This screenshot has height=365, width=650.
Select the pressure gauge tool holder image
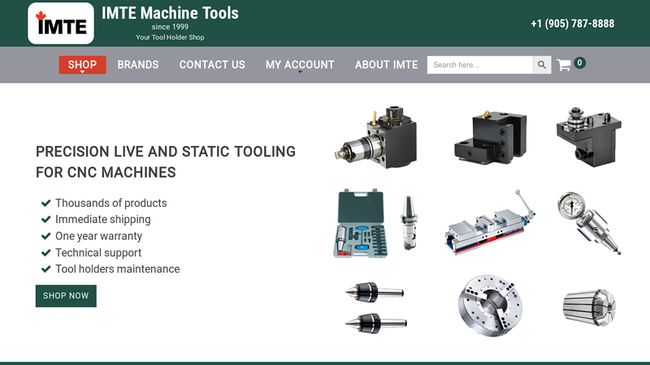(x=589, y=222)
